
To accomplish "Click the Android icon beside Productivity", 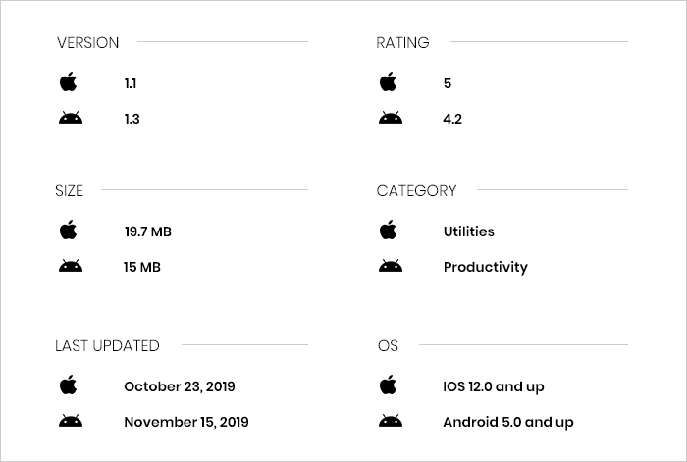I will pyautogui.click(x=391, y=266).
